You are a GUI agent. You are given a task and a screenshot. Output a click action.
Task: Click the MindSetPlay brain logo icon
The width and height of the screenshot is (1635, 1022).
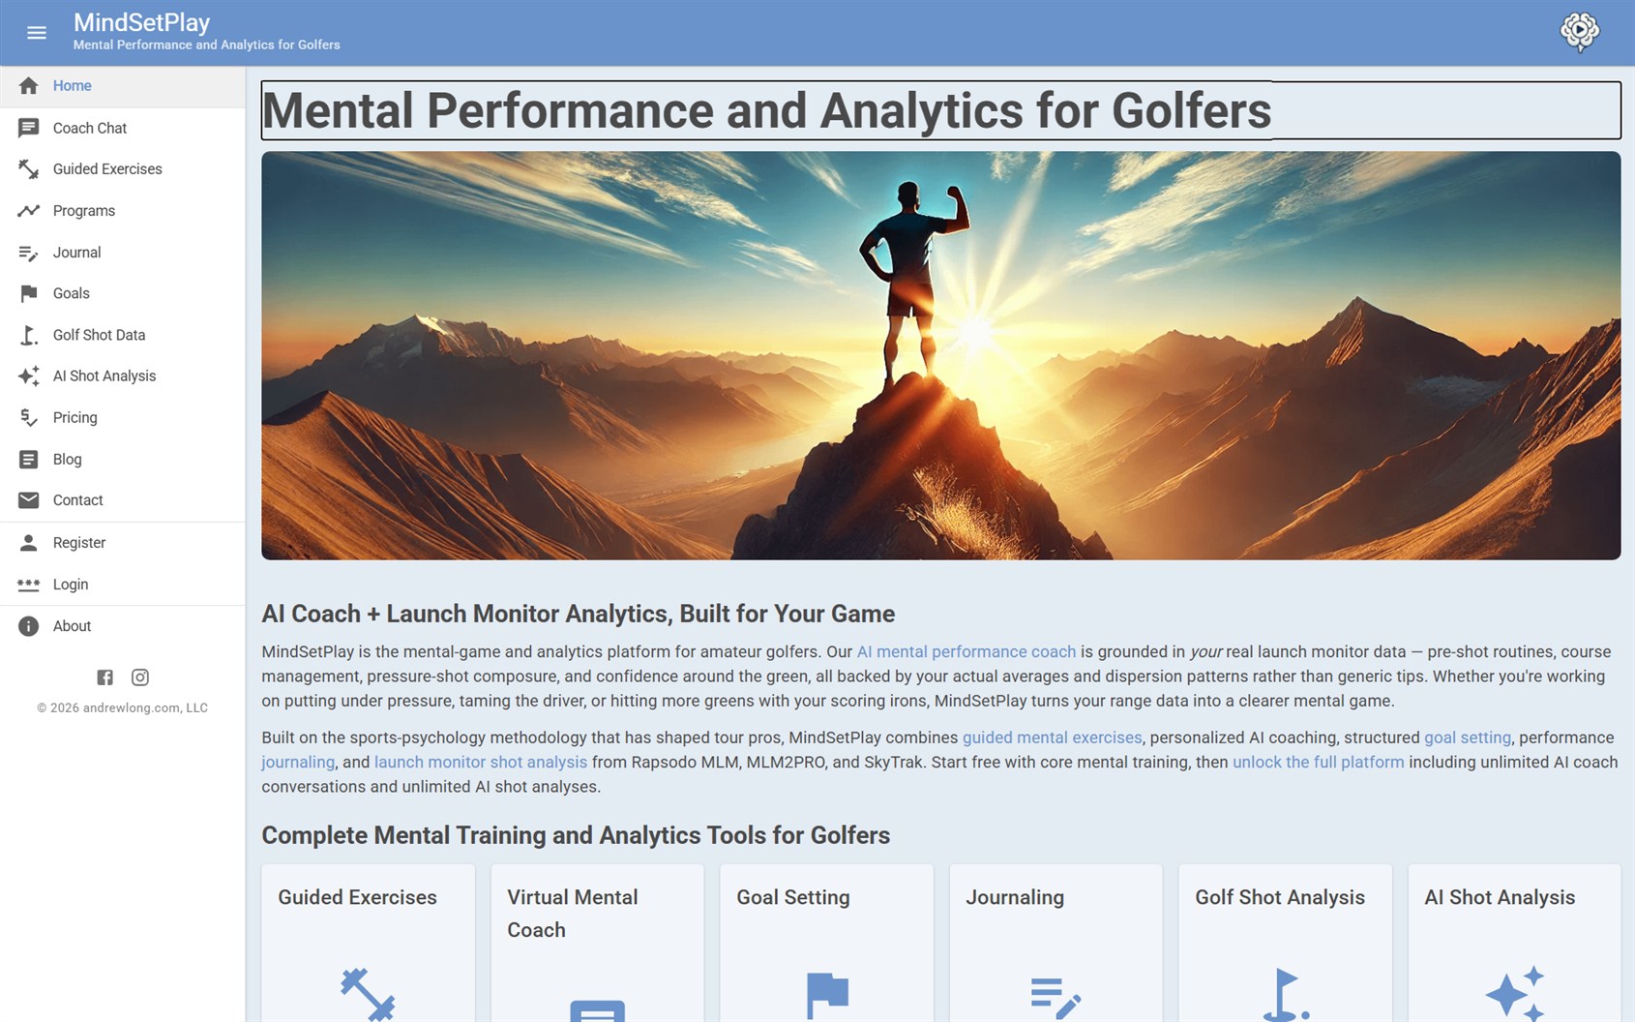coord(1579,32)
